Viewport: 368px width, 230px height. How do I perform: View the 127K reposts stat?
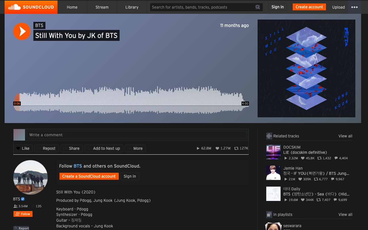click(241, 148)
